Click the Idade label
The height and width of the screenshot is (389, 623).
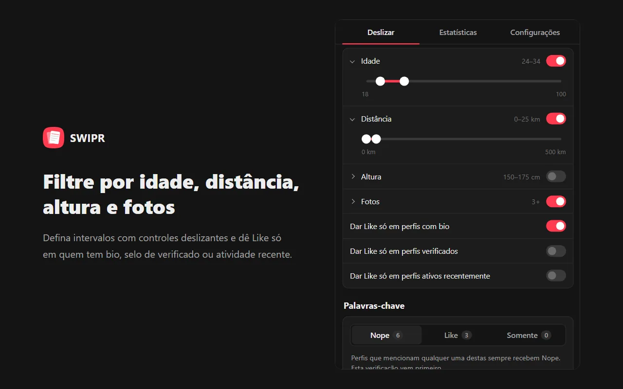[370, 61]
